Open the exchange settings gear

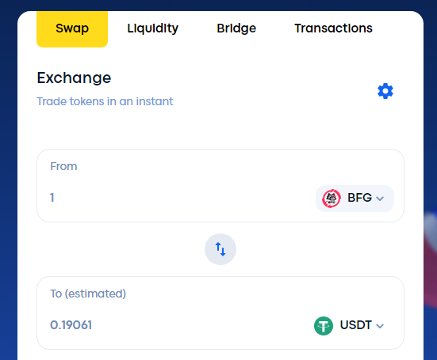coord(385,91)
